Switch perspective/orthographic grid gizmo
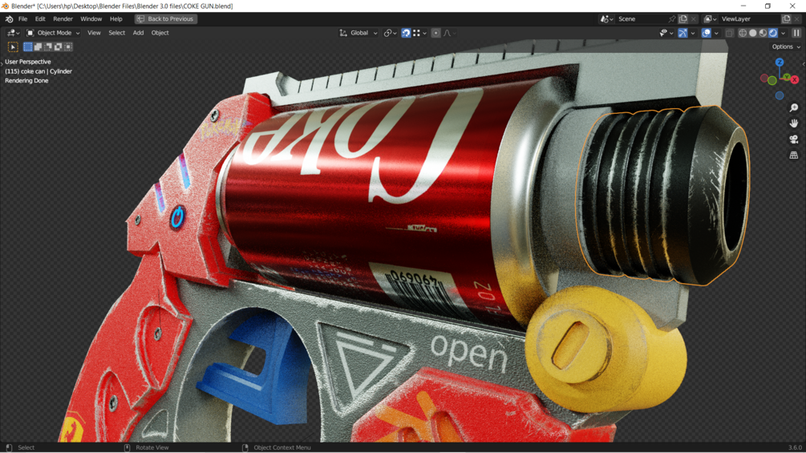The width and height of the screenshot is (806, 453). pyautogui.click(x=794, y=155)
